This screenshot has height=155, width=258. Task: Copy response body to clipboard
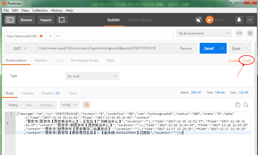(238, 105)
